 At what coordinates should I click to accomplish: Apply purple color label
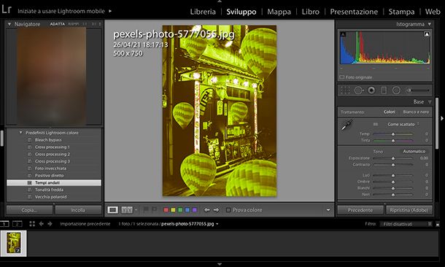click(x=194, y=210)
